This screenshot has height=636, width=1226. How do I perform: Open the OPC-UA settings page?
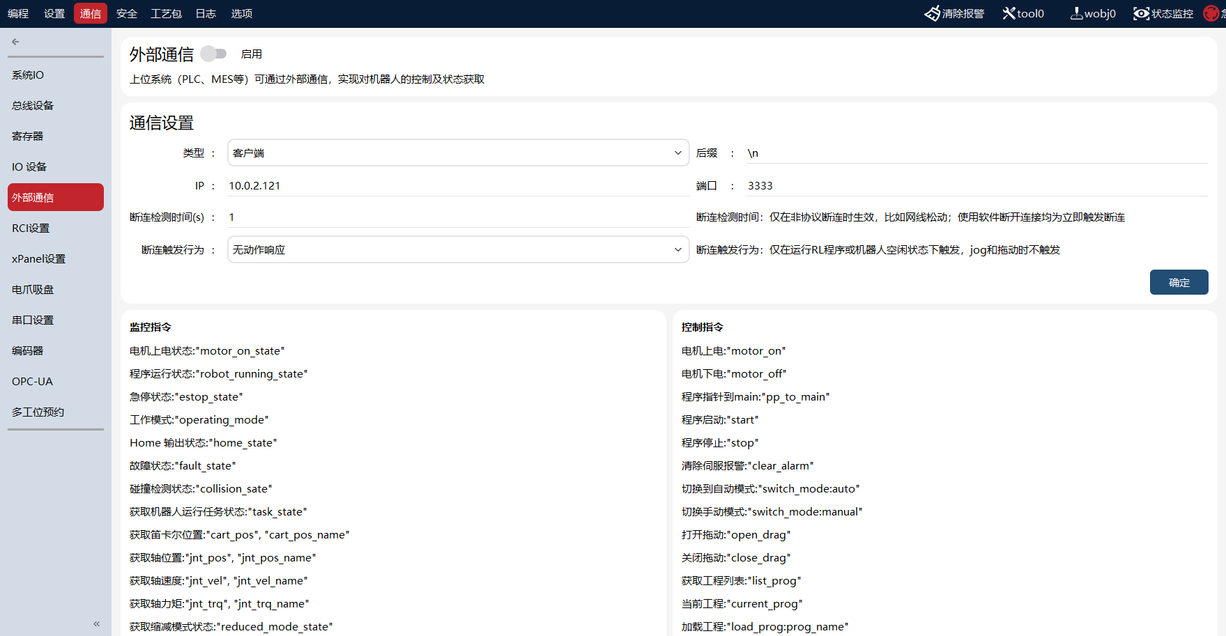point(32,381)
